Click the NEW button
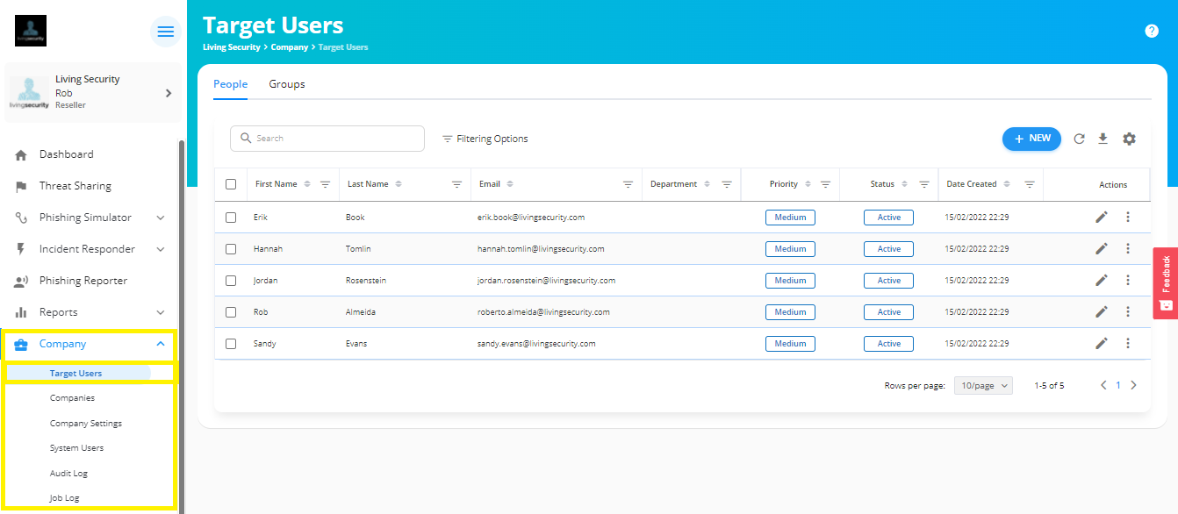The height and width of the screenshot is (514, 1178). click(1031, 139)
